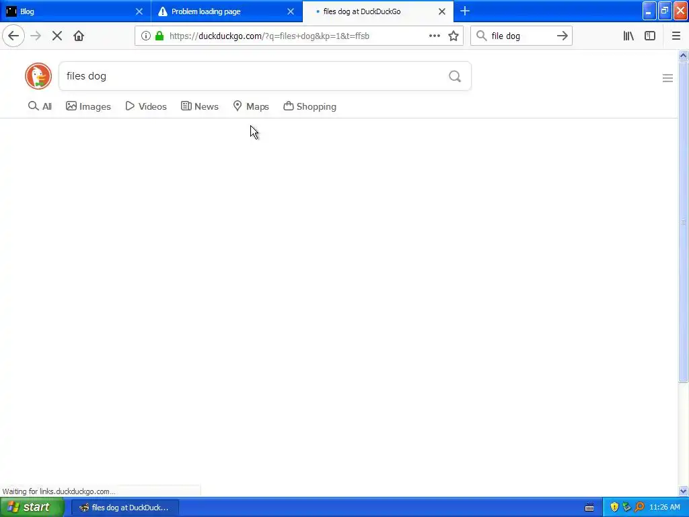
Task: Stop loading the current page
Action: point(57,36)
